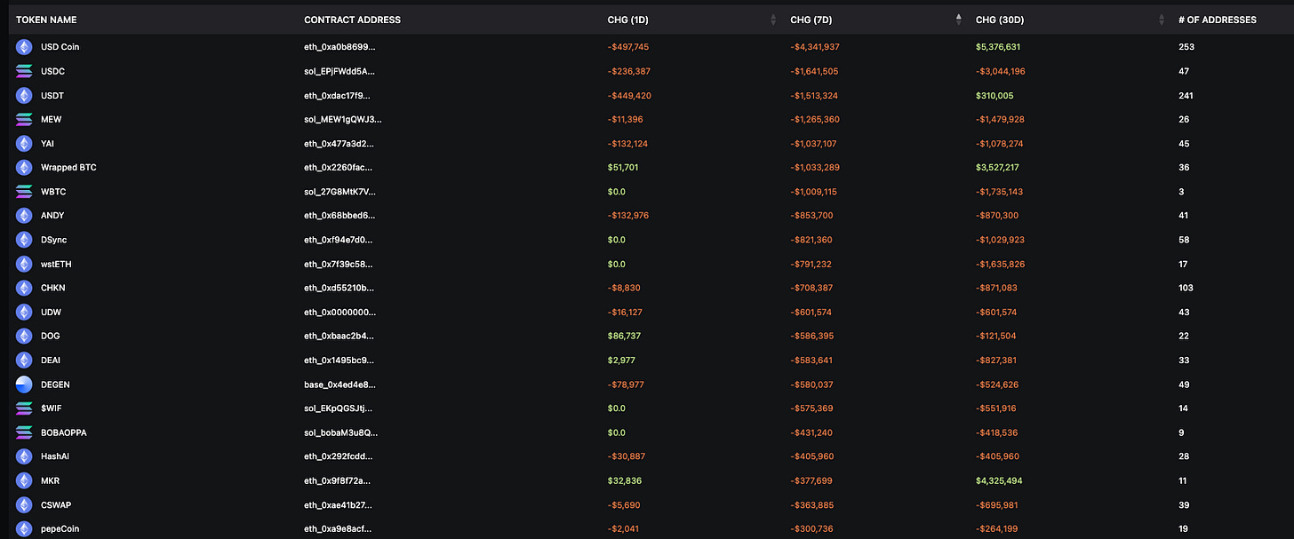
Task: Click the 30D change value $5,376,631
Action: click(1000, 47)
